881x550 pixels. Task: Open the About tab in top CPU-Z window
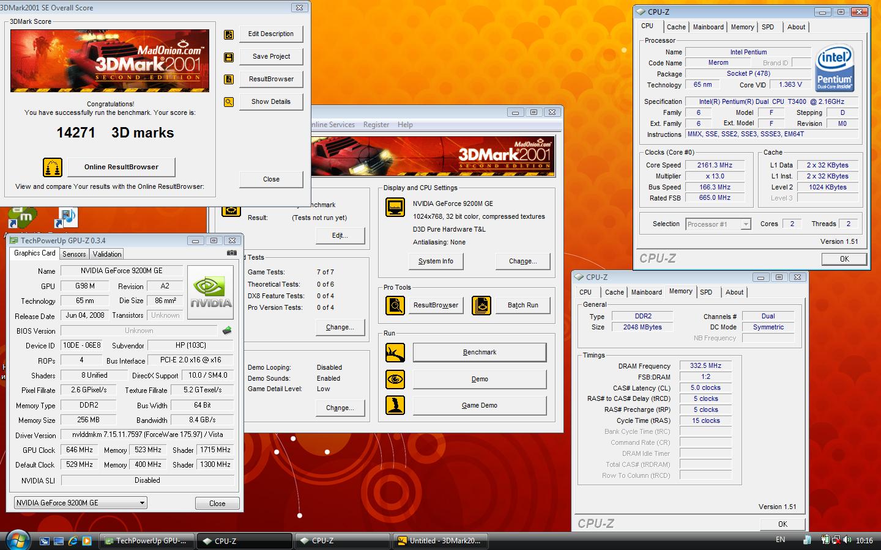click(796, 27)
